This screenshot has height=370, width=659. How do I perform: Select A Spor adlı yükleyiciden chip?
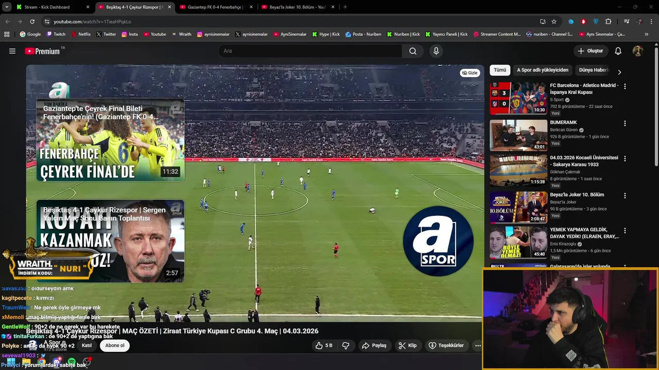pyautogui.click(x=543, y=70)
